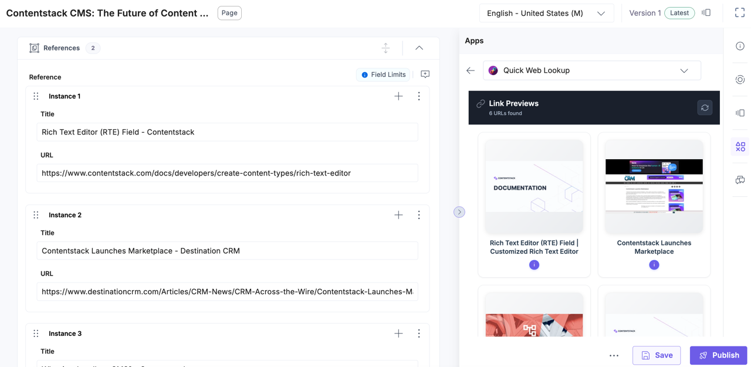Viewport: 751px width, 367px height.
Task: Click the Apps widgets icon in sidebar
Action: click(740, 147)
